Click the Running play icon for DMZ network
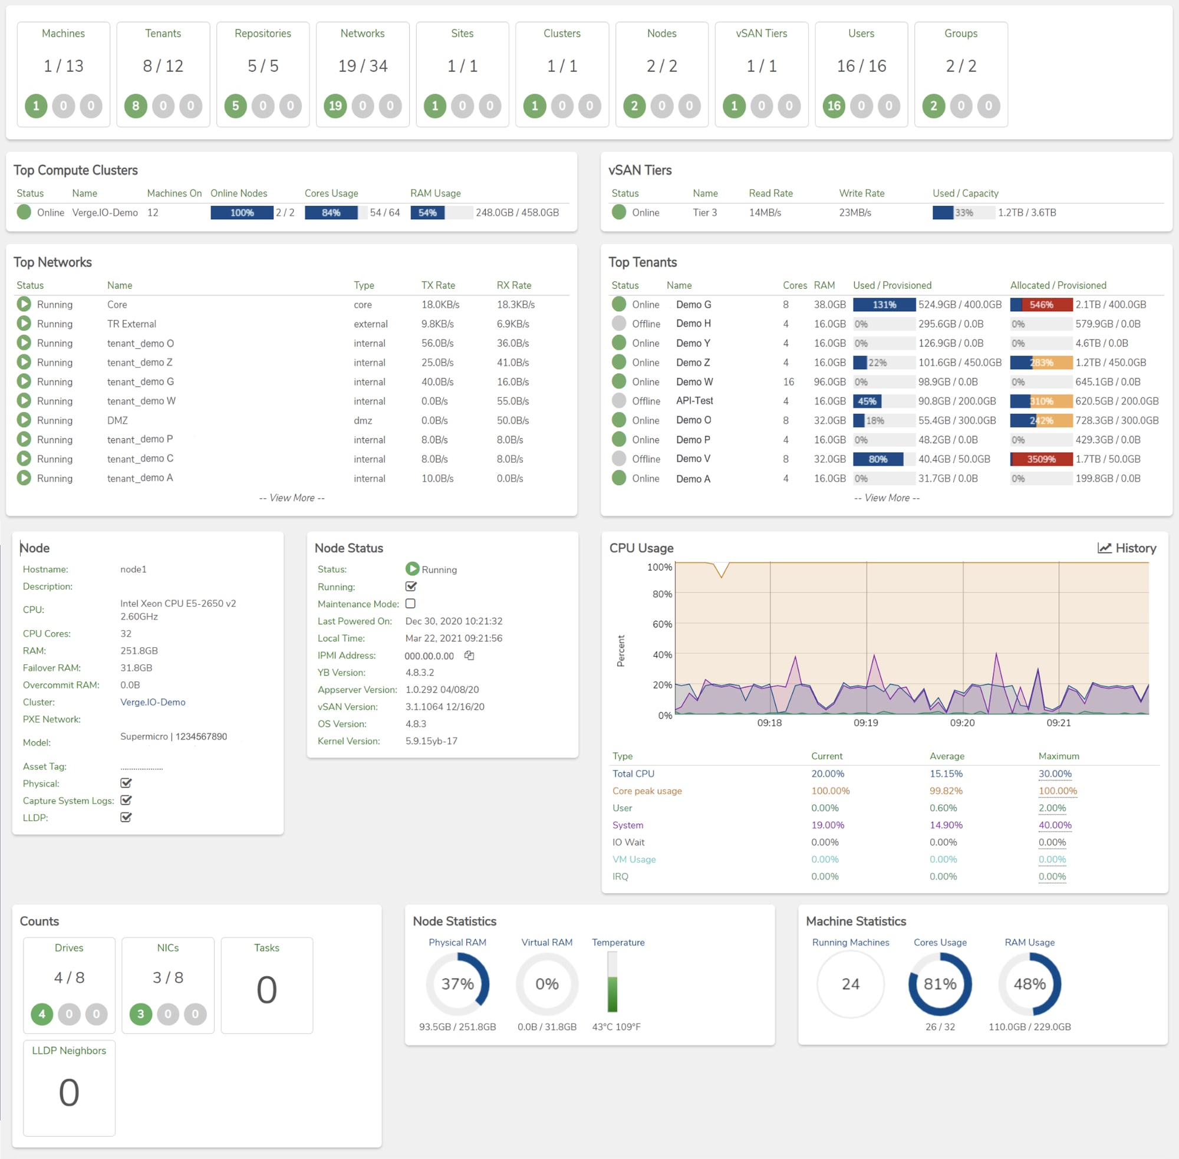The width and height of the screenshot is (1179, 1159). click(24, 420)
